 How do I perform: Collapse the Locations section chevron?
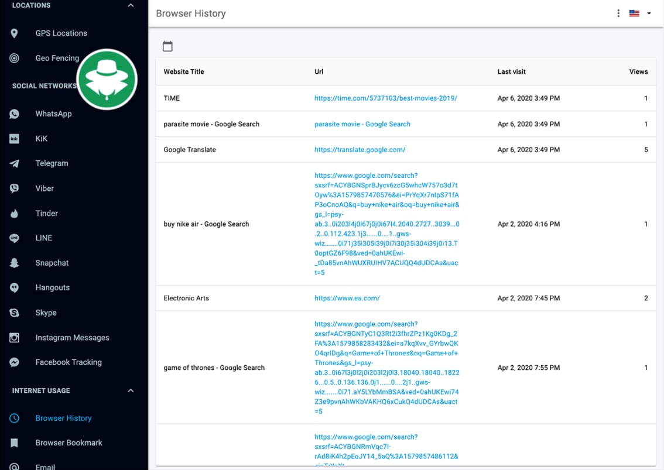(x=131, y=6)
